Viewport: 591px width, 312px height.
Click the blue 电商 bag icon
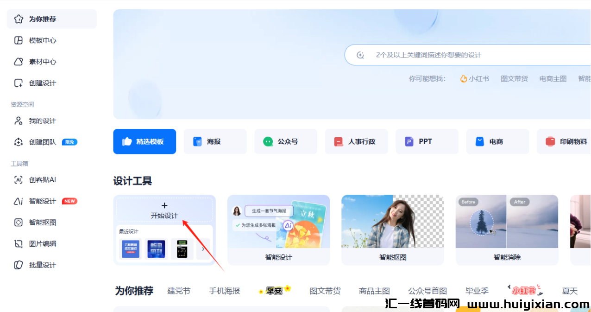(x=480, y=141)
